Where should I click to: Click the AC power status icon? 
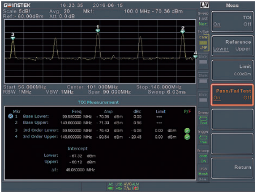click(x=111, y=186)
